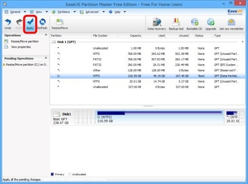Select pending Resize/Move partition (C:) operation
Screen dimensions: 248x184
coord(26,65)
